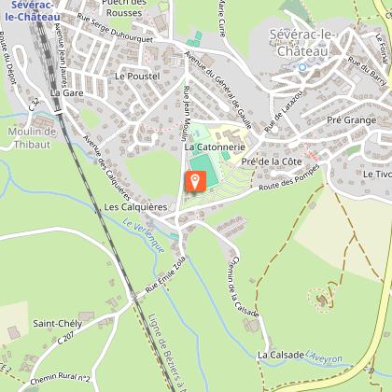This screenshot has width=392, height=392.
Task: Select the Pré Grange neighborhood label
Action: 352,120
